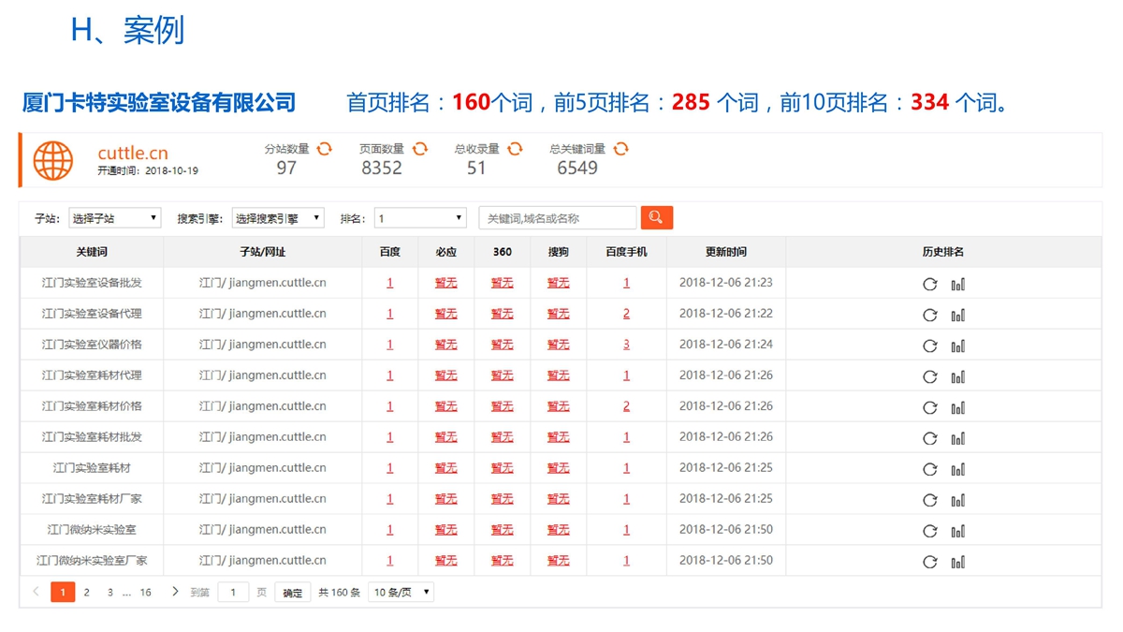Click the keyword search input field
Viewport: 1123px width, 632px height.
point(558,218)
